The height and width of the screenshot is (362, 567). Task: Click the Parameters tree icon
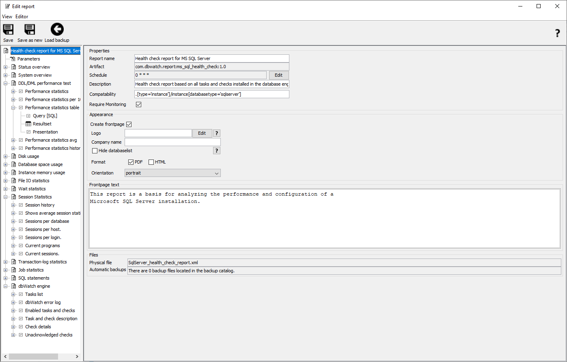coord(13,59)
